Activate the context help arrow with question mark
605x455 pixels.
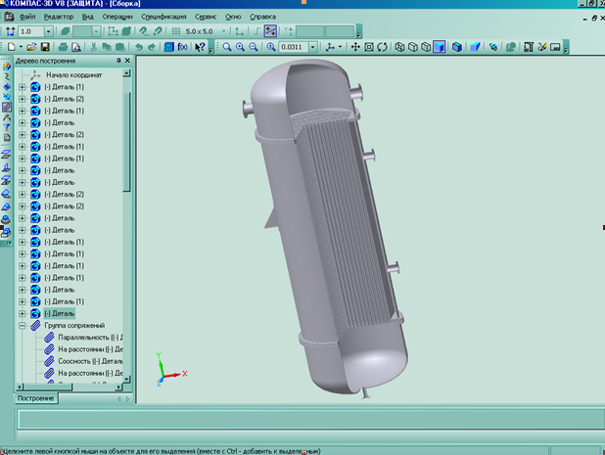[200, 47]
